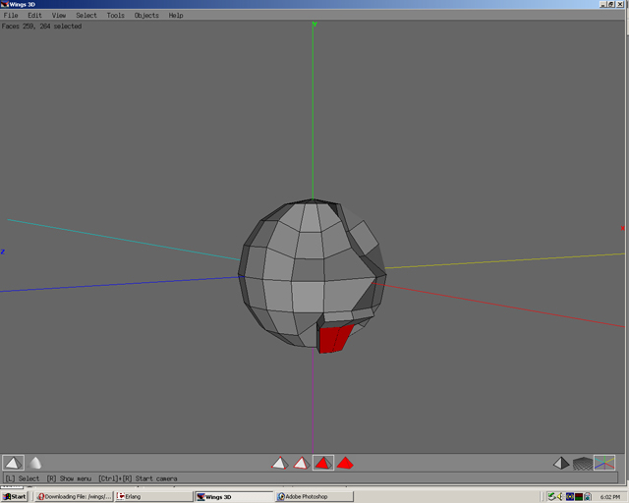Switch to edge selection mode
Screen dimensions: 629x503
click(302, 463)
